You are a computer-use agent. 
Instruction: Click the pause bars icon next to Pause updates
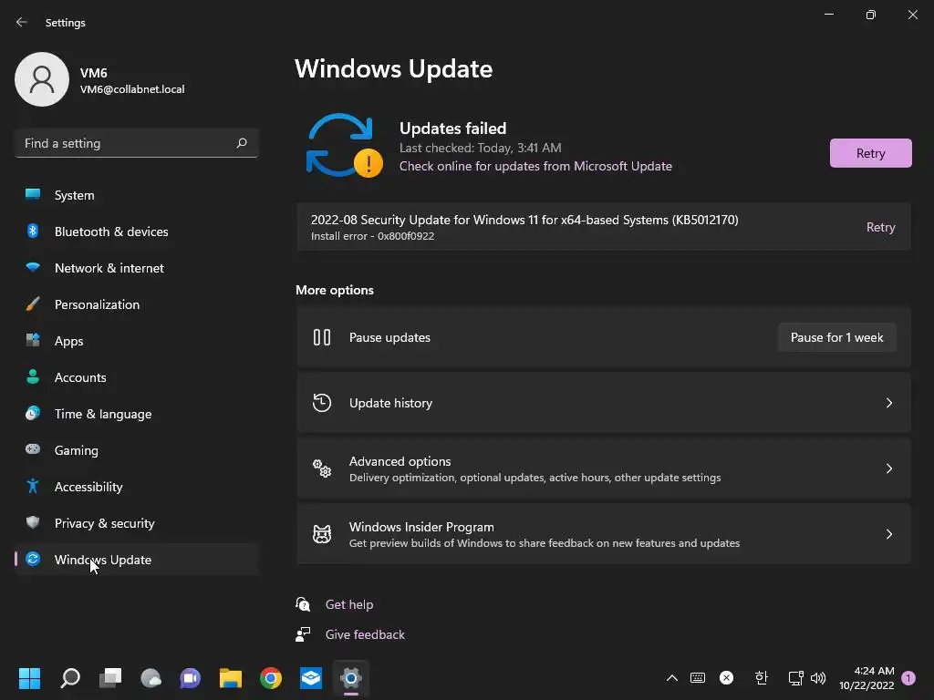[x=322, y=337]
